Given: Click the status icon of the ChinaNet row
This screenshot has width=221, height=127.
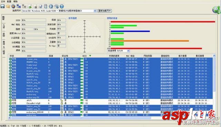Looking at the screenshot, I should click(x=10, y=103).
